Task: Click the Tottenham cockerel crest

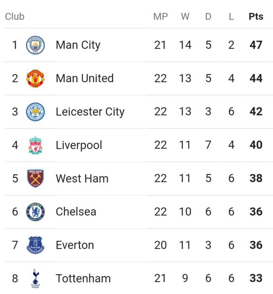Action: point(35,279)
